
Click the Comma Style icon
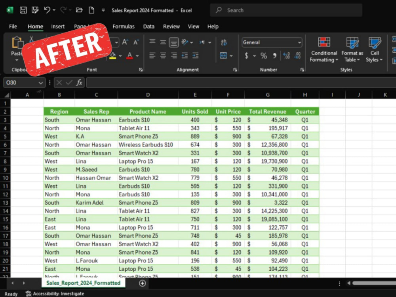pos(274,55)
